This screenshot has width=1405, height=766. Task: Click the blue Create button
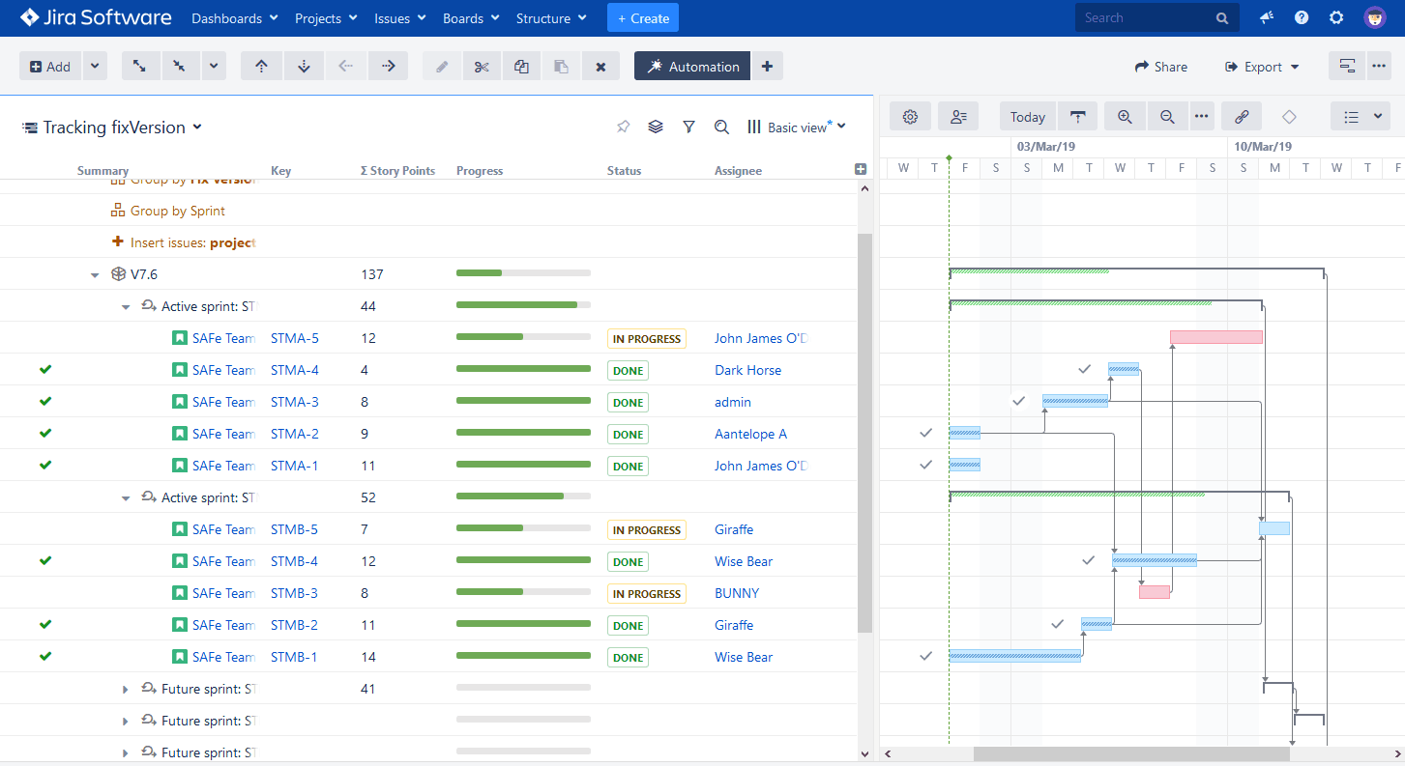click(x=643, y=18)
